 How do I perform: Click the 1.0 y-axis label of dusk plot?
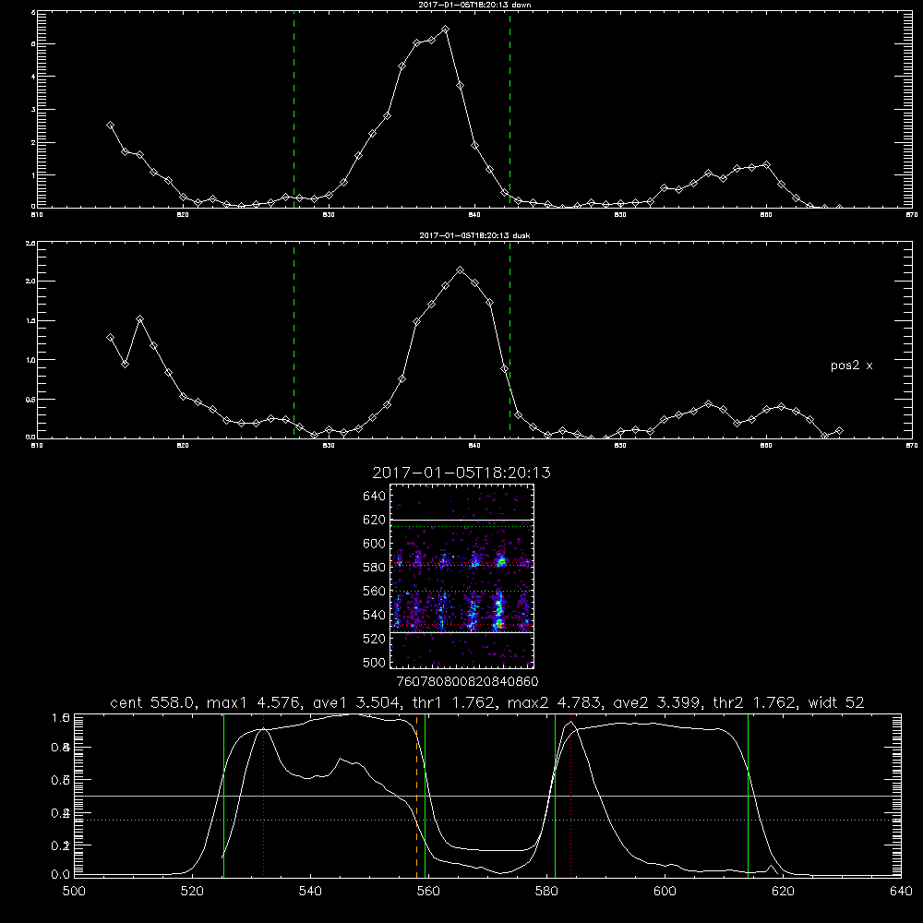click(31, 360)
